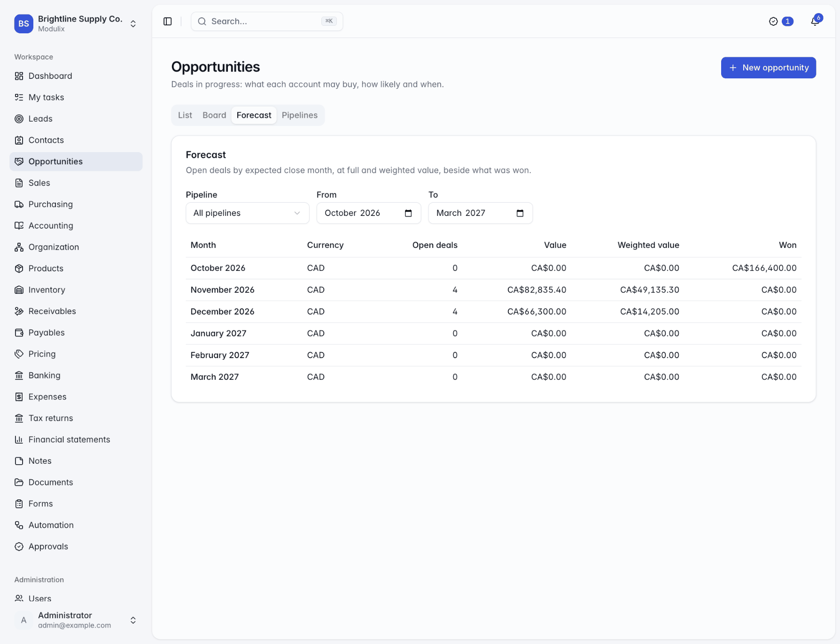Click the Financial statements chart icon
This screenshot has height=644, width=840.
tap(19, 439)
